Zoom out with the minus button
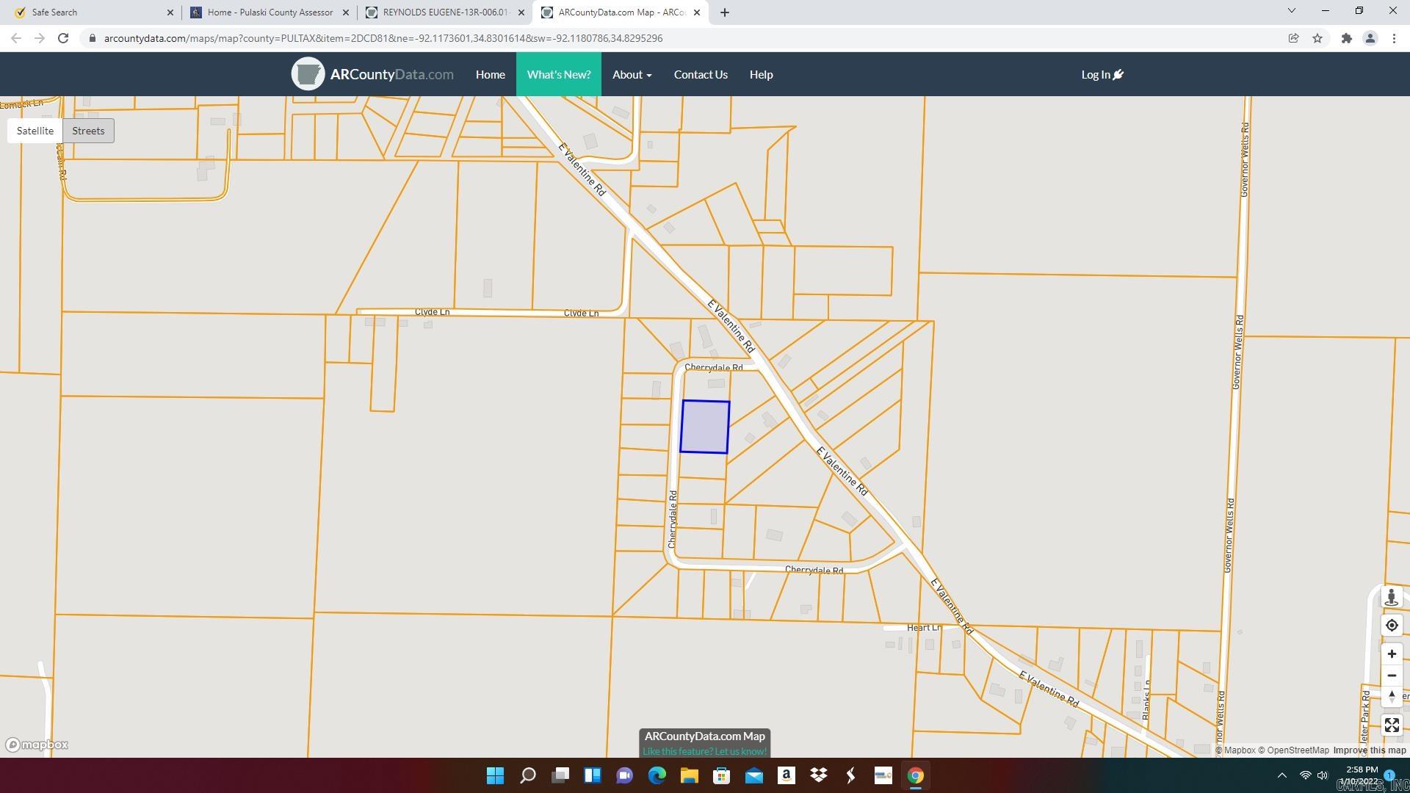The image size is (1410, 793). [x=1391, y=676]
